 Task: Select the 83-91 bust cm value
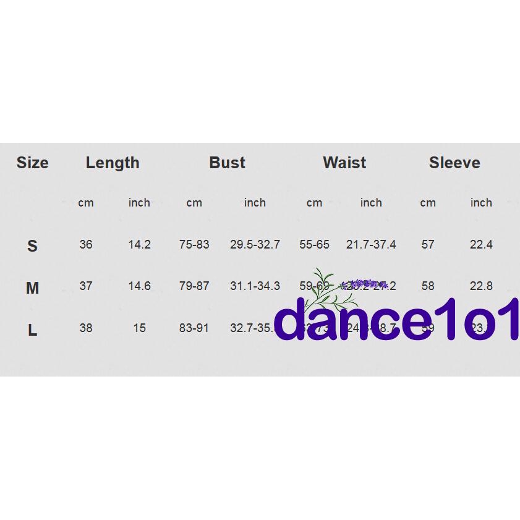click(194, 328)
